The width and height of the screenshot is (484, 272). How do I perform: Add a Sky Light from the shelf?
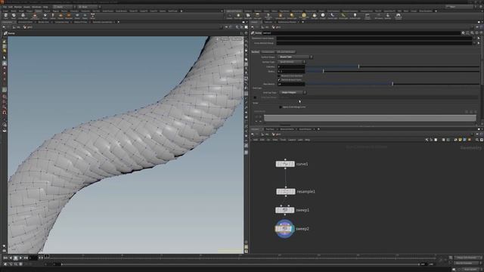[315, 16]
